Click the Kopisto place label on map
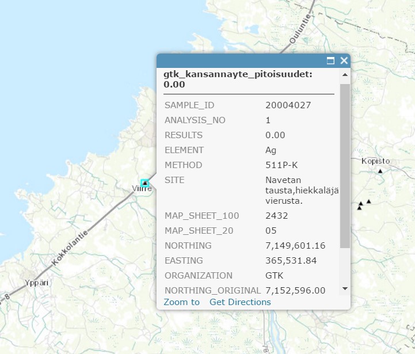The width and height of the screenshot is (415, 354). 375,161
